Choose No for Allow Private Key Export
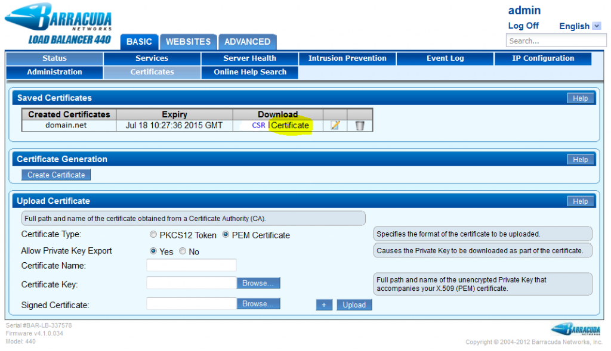Image resolution: width=611 pixels, height=351 pixels. click(x=183, y=251)
